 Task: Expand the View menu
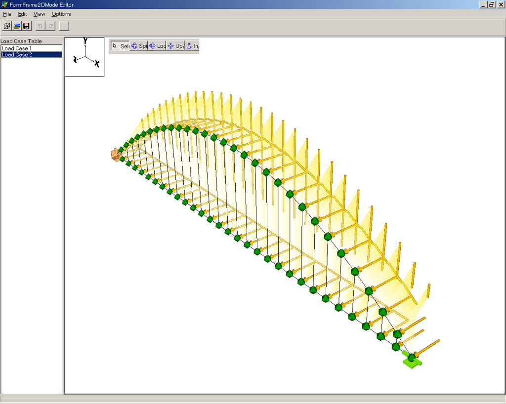39,14
